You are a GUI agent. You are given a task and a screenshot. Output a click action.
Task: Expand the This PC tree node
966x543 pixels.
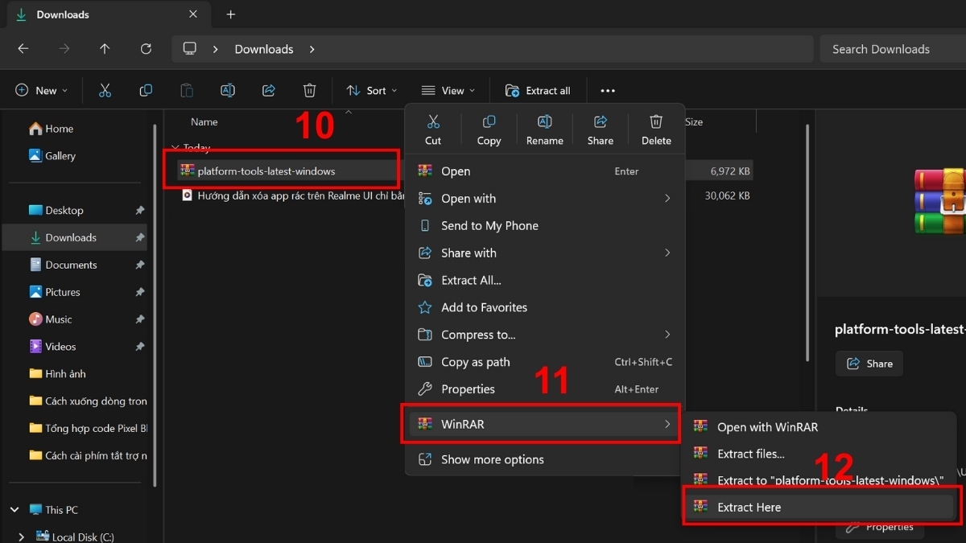coord(14,510)
